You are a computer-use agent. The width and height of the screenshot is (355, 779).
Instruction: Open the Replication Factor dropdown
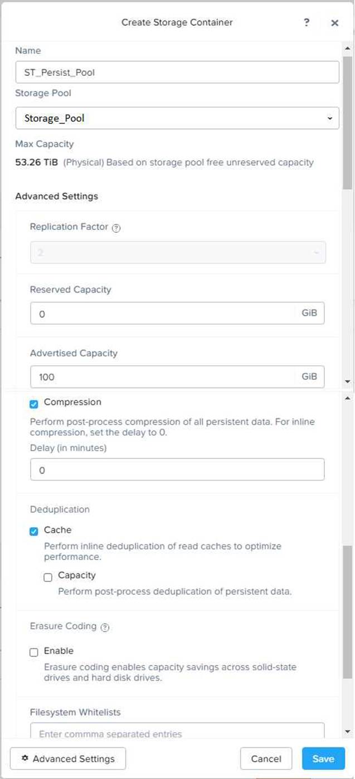point(178,252)
